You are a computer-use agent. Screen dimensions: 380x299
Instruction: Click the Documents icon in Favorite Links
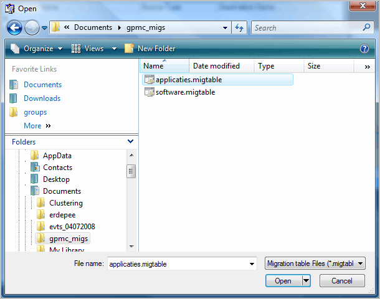click(x=14, y=85)
